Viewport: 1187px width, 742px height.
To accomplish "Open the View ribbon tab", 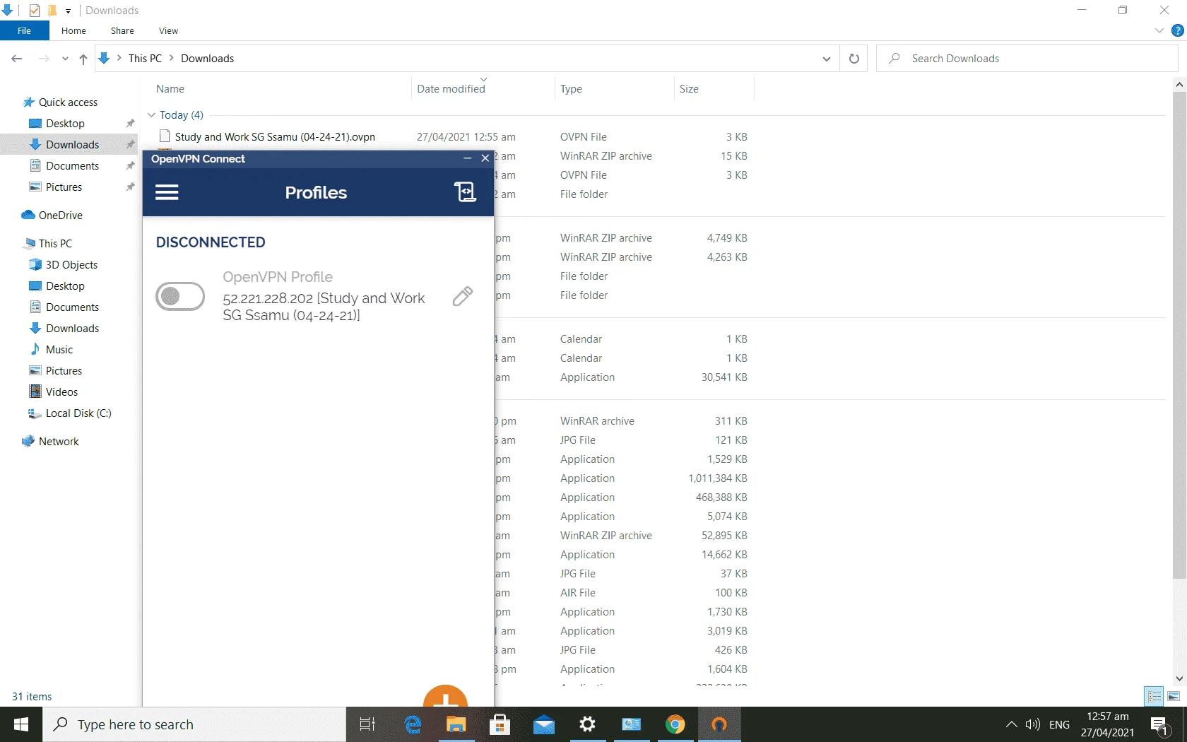I will pos(168,30).
